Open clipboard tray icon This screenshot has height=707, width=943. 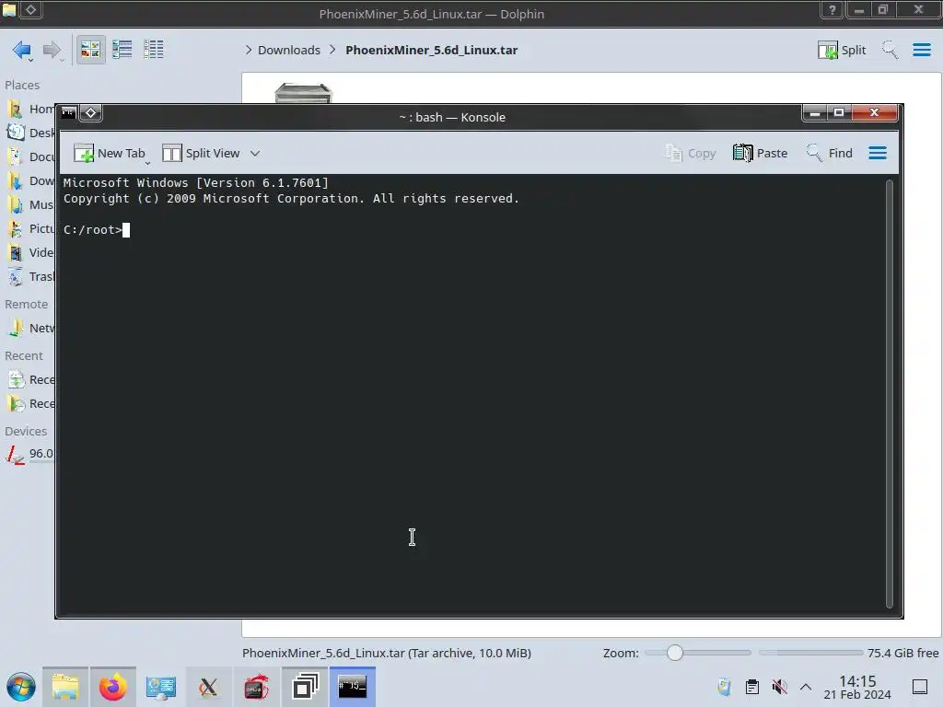coord(751,687)
